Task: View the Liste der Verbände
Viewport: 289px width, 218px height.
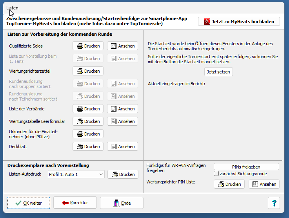Action: pyautogui.click(x=122, y=109)
